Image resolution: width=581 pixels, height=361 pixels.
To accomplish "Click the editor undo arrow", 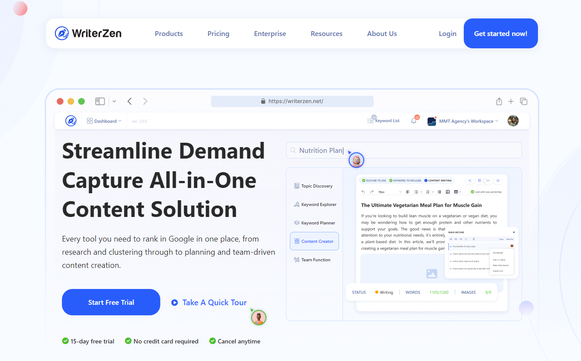I will (x=363, y=192).
